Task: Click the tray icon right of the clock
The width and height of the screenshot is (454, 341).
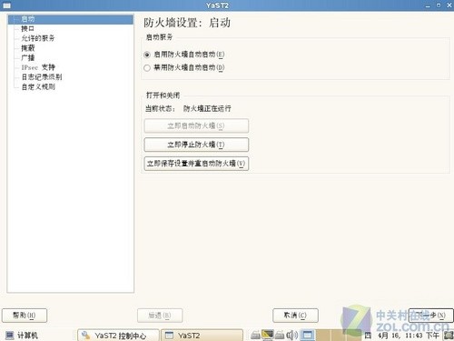Action: 449,336
